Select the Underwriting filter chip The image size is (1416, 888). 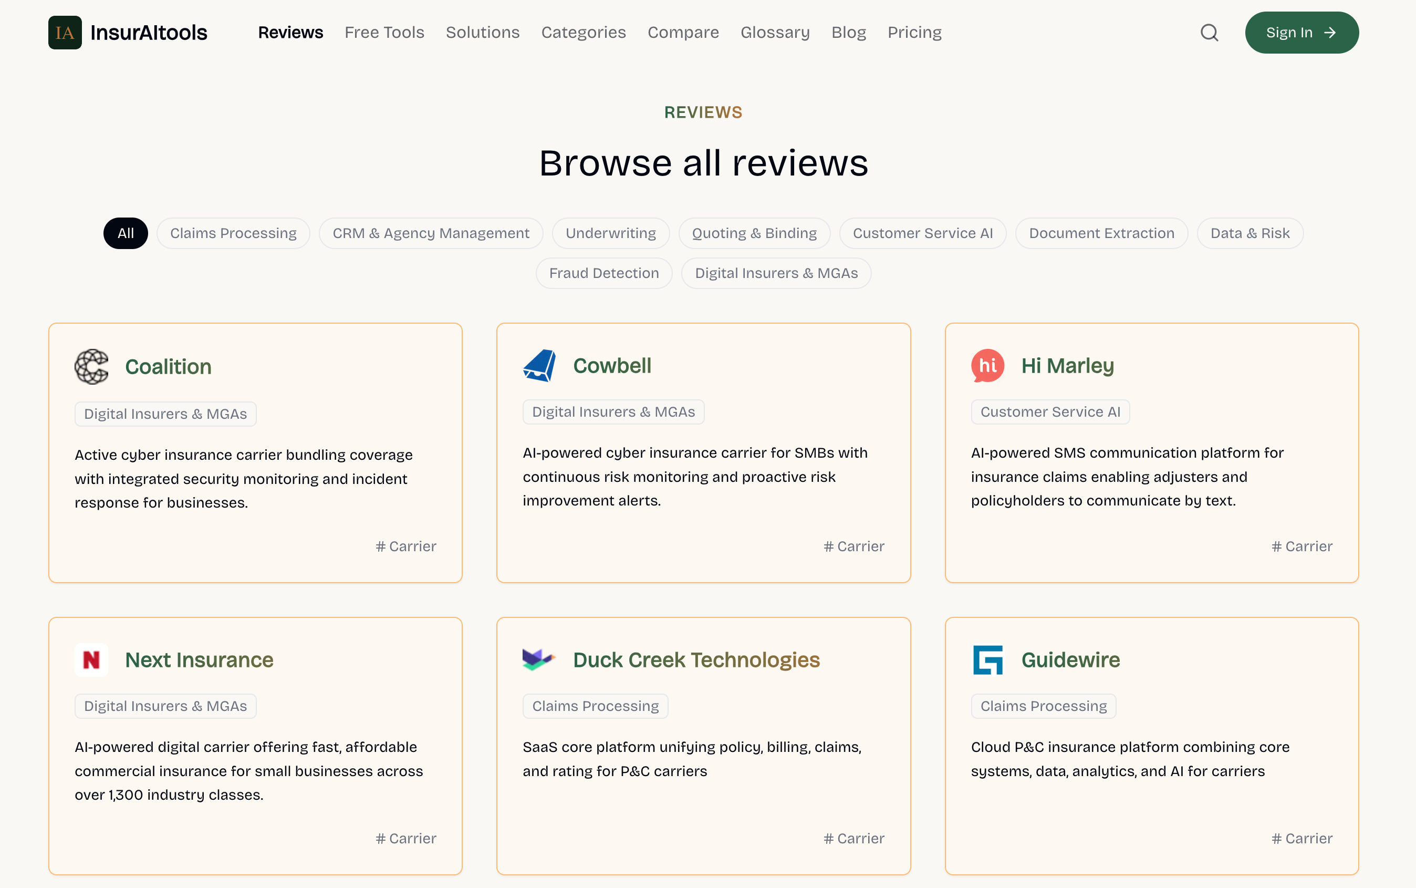[610, 233]
